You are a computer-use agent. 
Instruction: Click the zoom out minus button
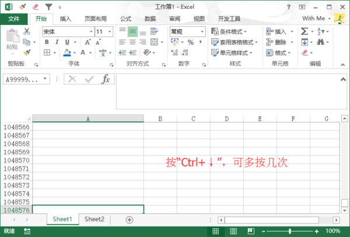264,231
